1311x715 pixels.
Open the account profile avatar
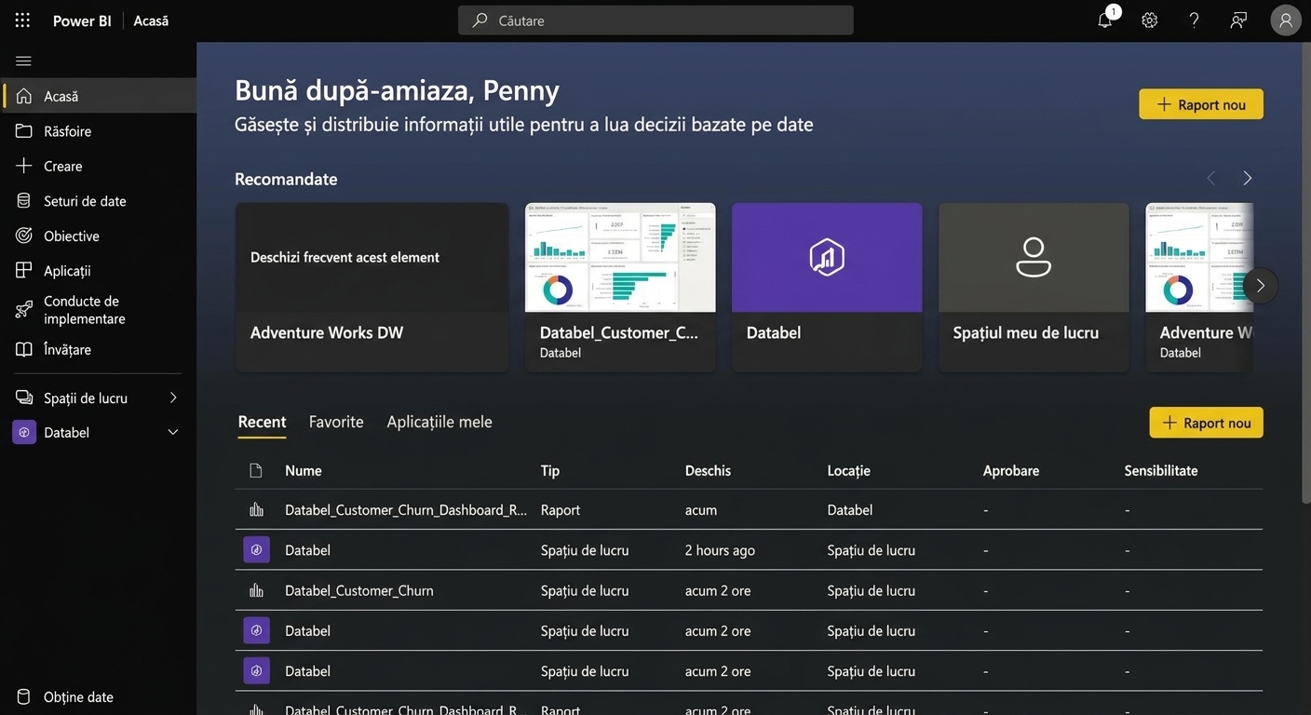click(x=1286, y=20)
